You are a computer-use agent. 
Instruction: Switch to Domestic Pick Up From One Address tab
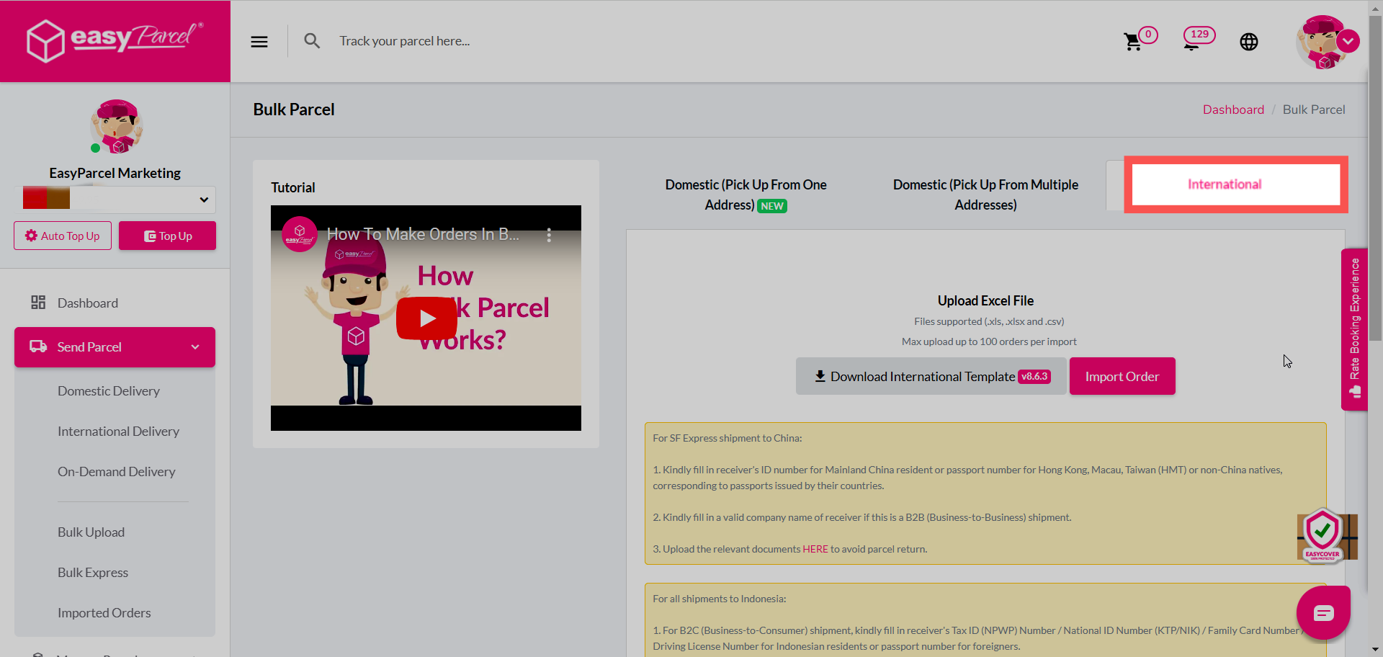[746, 195]
